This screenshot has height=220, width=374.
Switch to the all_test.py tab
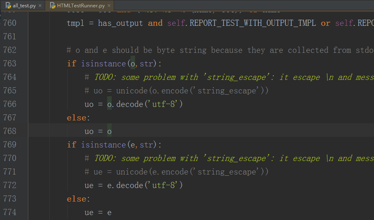point(24,5)
